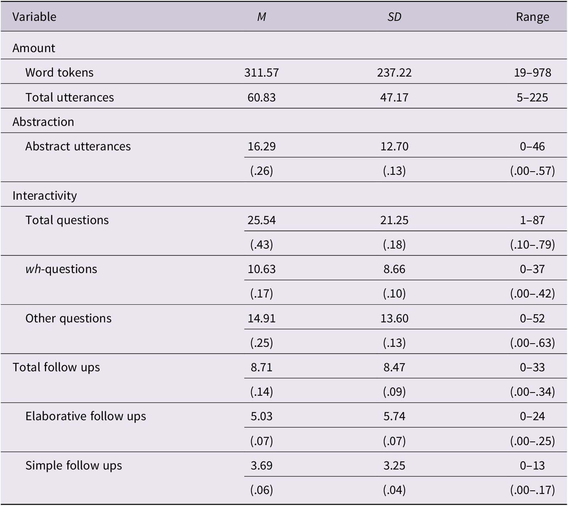Select the Total questions mean value 25.54
The height and width of the screenshot is (506, 568).
262,220
